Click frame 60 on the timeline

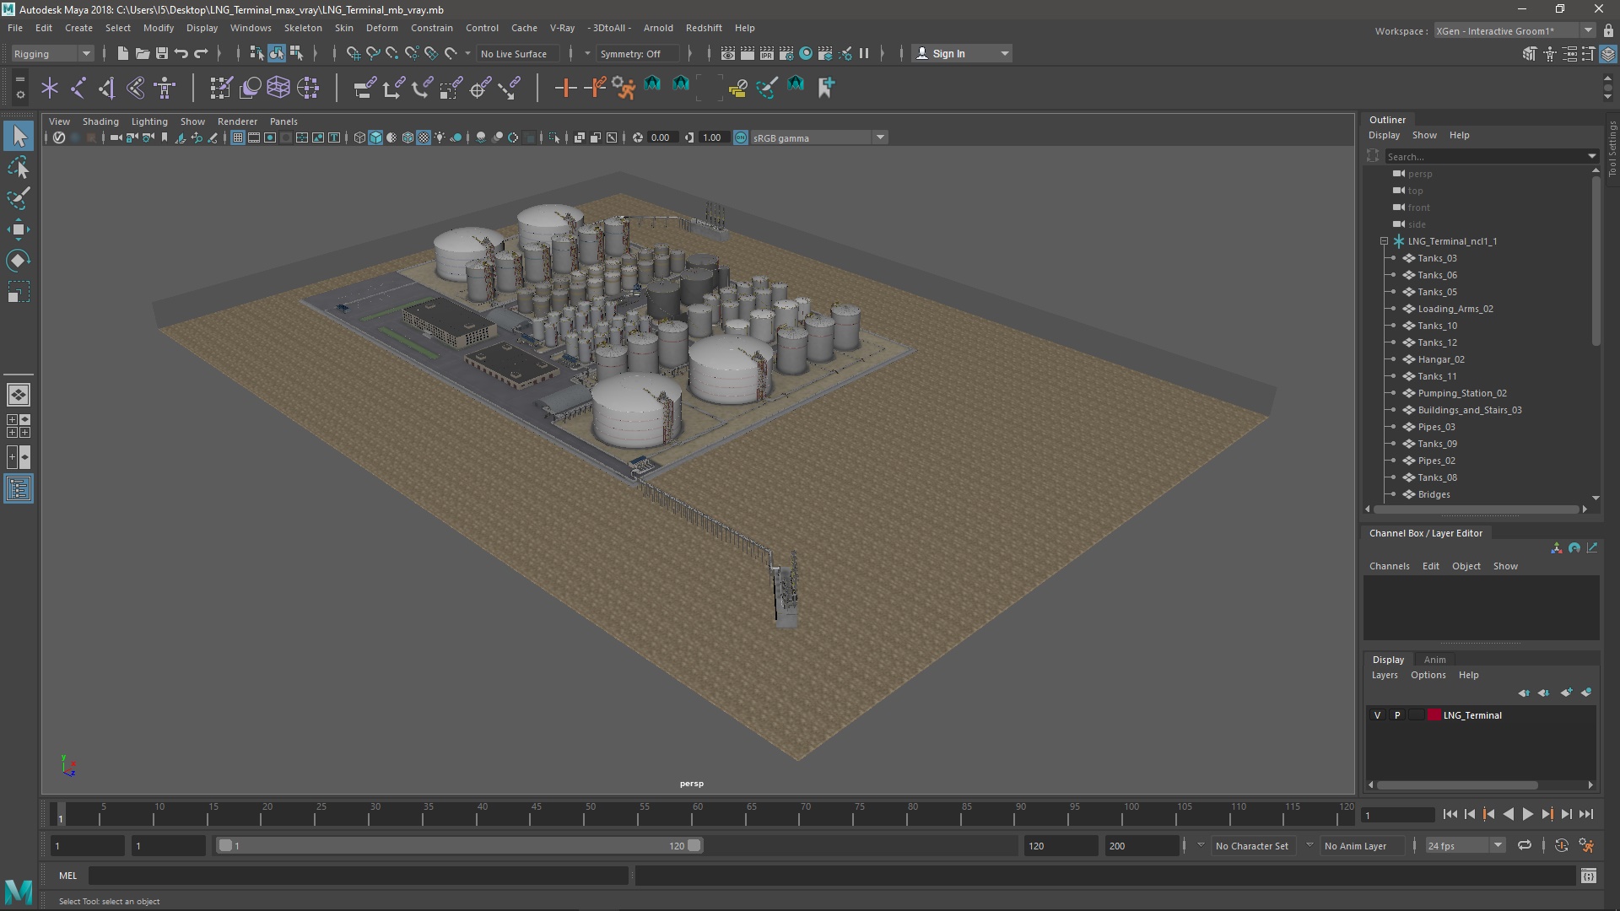[697, 814]
